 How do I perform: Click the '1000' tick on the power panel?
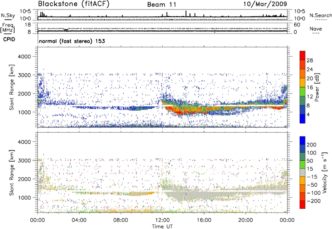click(24, 112)
